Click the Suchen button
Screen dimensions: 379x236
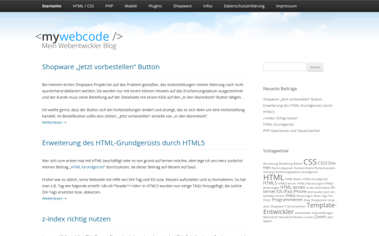pyautogui.click(x=315, y=67)
